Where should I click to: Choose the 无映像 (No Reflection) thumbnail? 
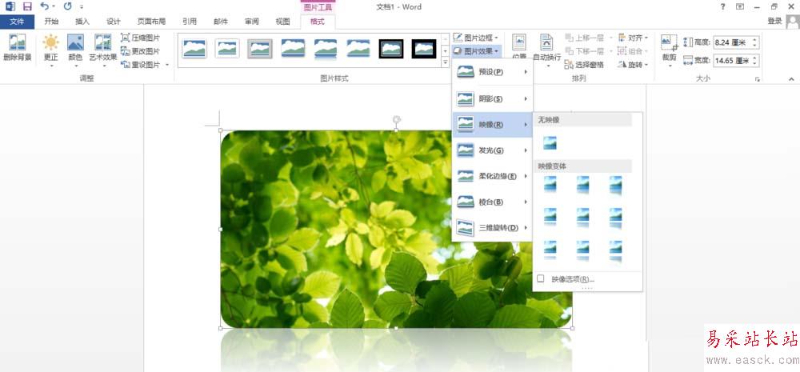pos(550,143)
